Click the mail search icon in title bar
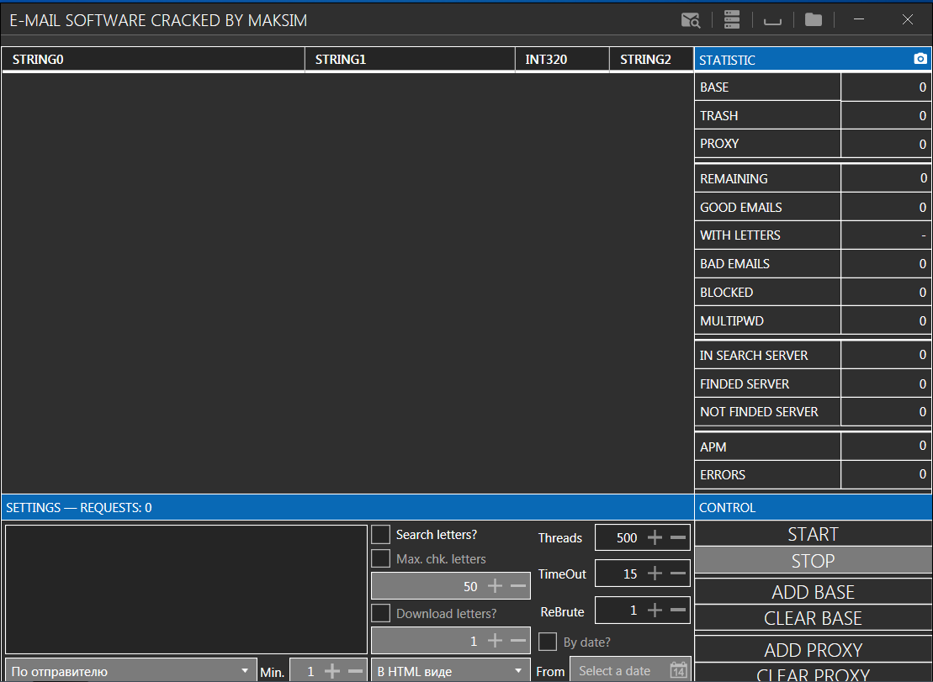The height and width of the screenshot is (682, 933). (691, 19)
